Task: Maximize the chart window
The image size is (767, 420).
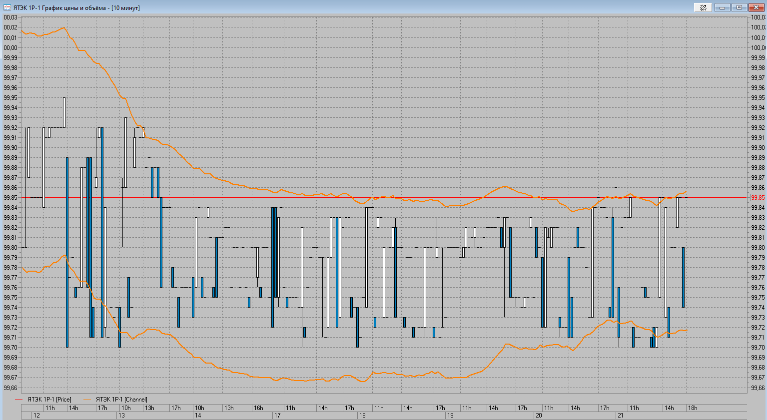Action: point(739,7)
